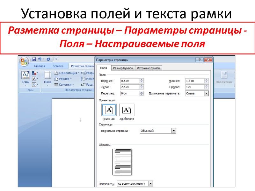Image resolution: width=255 pixels, height=191 pixels.
Task: Open the Поля margins dropdown
Action: pyautogui.click(x=47, y=78)
